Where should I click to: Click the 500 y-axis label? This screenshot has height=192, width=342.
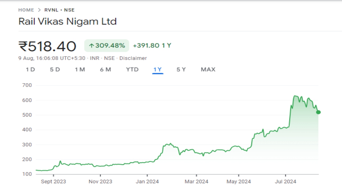point(28,115)
